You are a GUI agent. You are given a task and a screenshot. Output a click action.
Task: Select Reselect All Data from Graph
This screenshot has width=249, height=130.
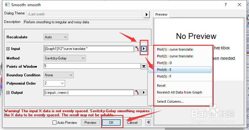(180, 92)
